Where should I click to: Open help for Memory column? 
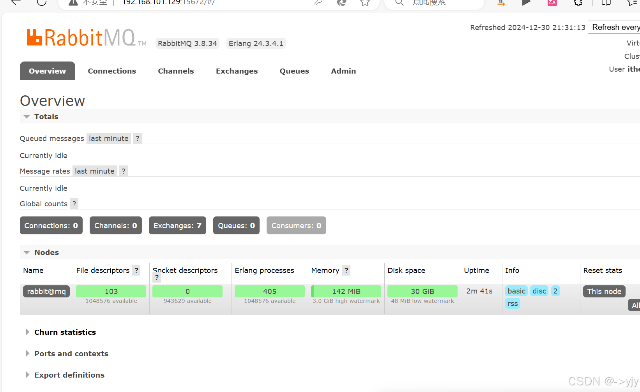click(x=346, y=270)
